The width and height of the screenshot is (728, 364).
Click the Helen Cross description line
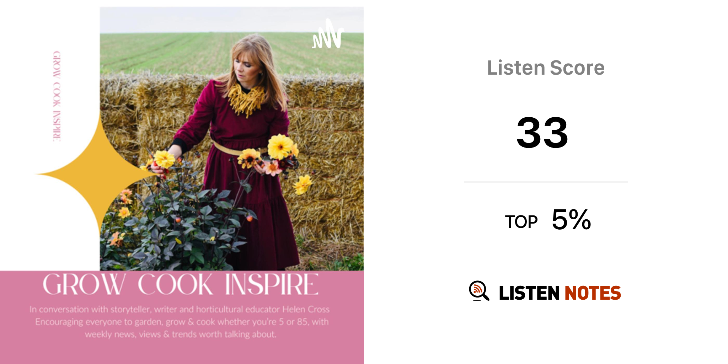pos(180,309)
